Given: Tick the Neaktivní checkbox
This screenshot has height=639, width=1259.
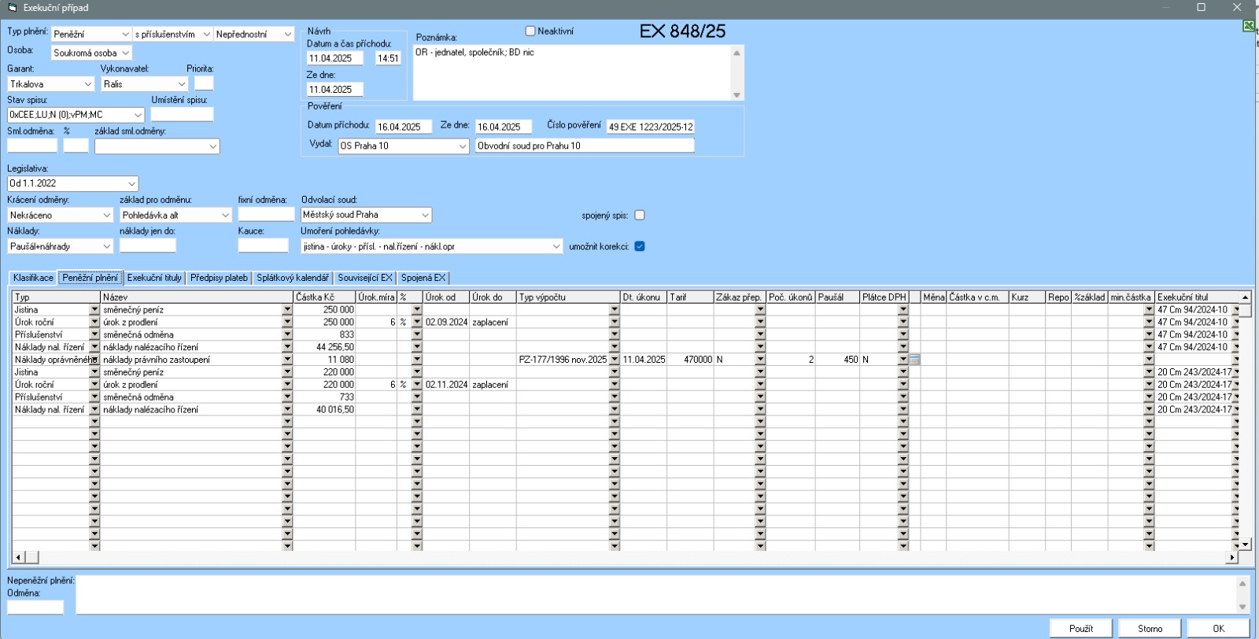Looking at the screenshot, I should (x=530, y=31).
